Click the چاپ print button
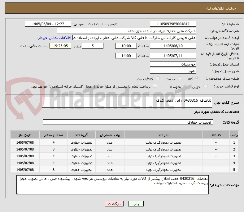The image size is (244, 212). tap(136, 204)
